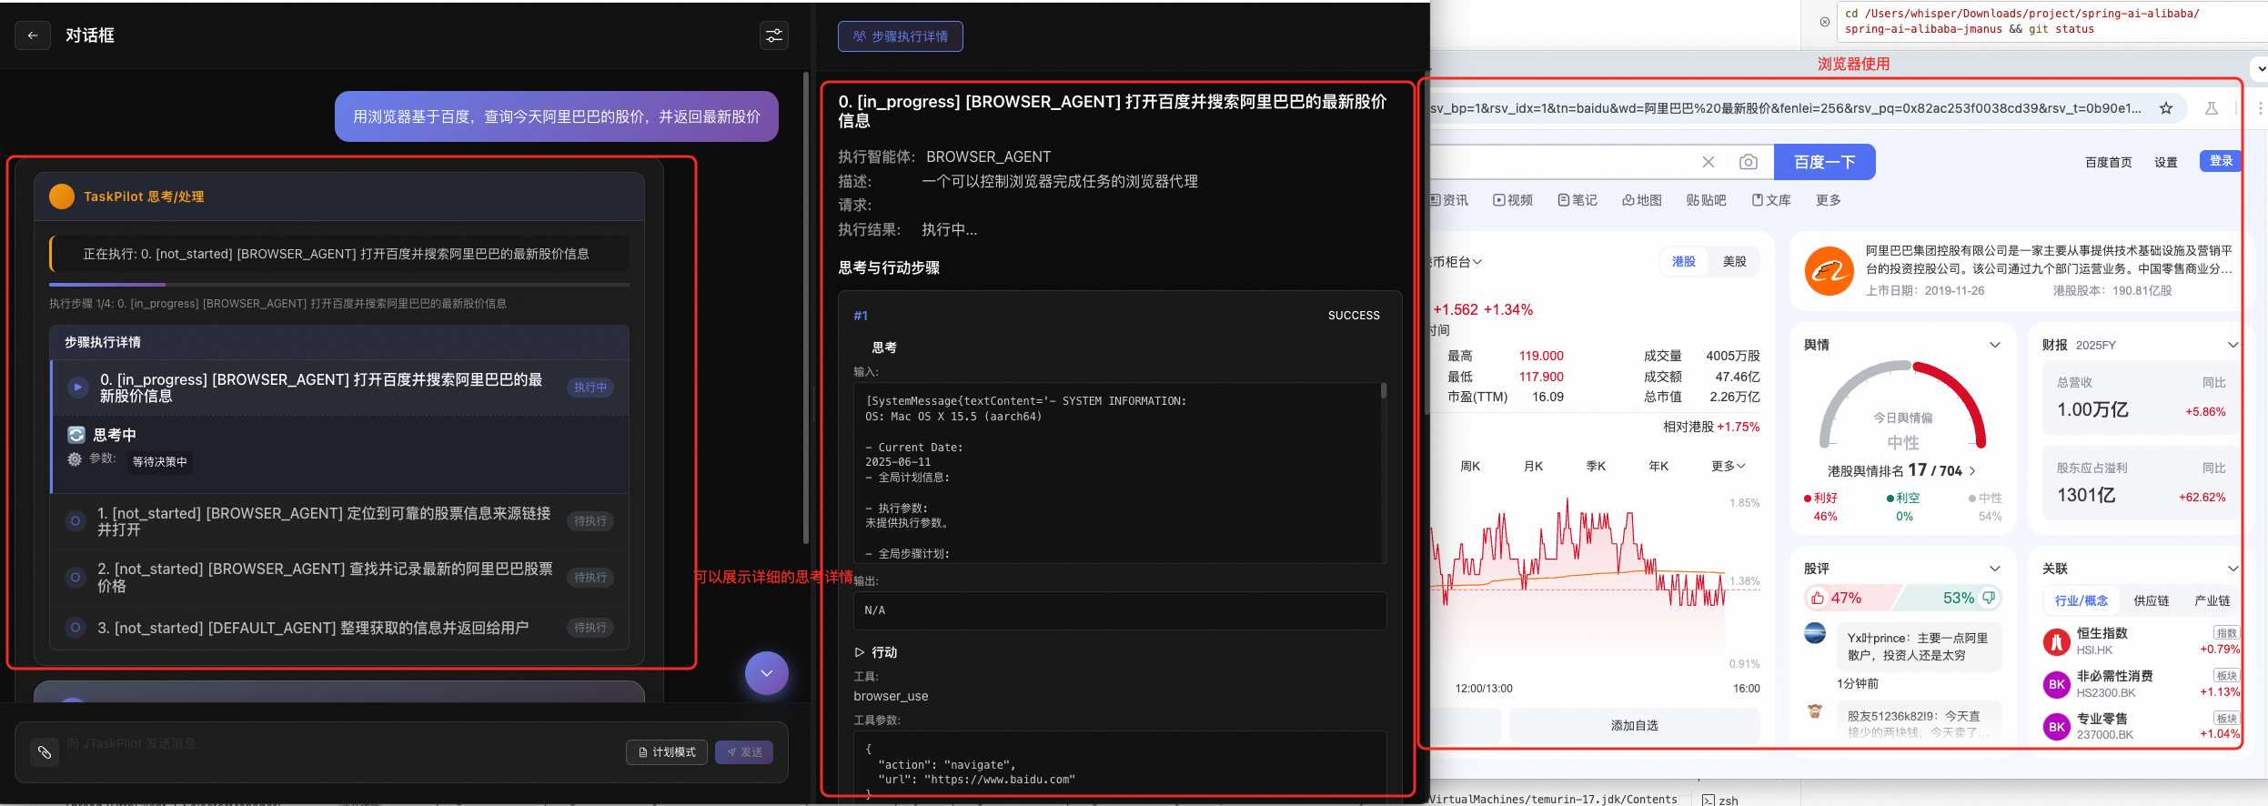Switch to Baidu 资讯 tab
This screenshot has height=806, width=2268.
(x=1449, y=200)
